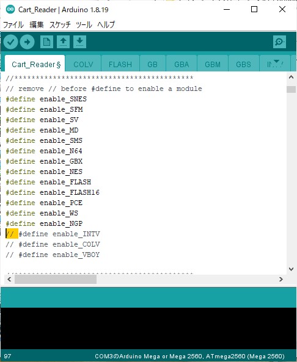Switch to the GBA tab
Viewport: 297px width, 362px height.
coord(182,64)
